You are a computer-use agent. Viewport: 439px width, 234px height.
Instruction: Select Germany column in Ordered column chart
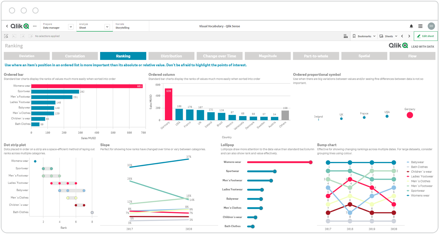168,104
